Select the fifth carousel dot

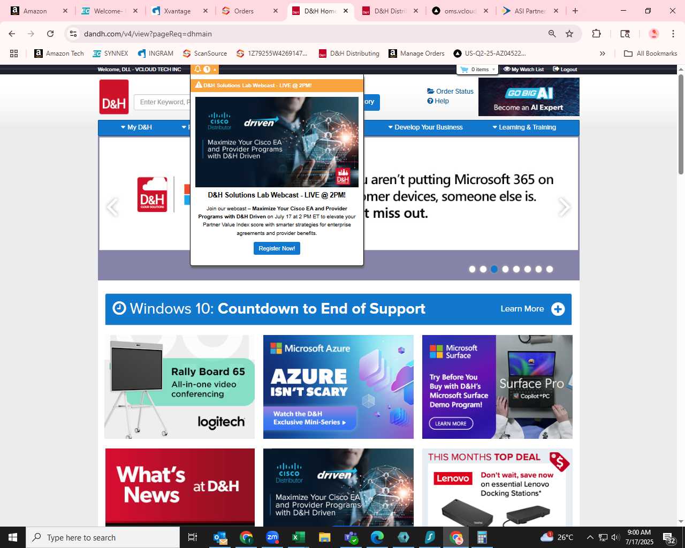pos(516,269)
